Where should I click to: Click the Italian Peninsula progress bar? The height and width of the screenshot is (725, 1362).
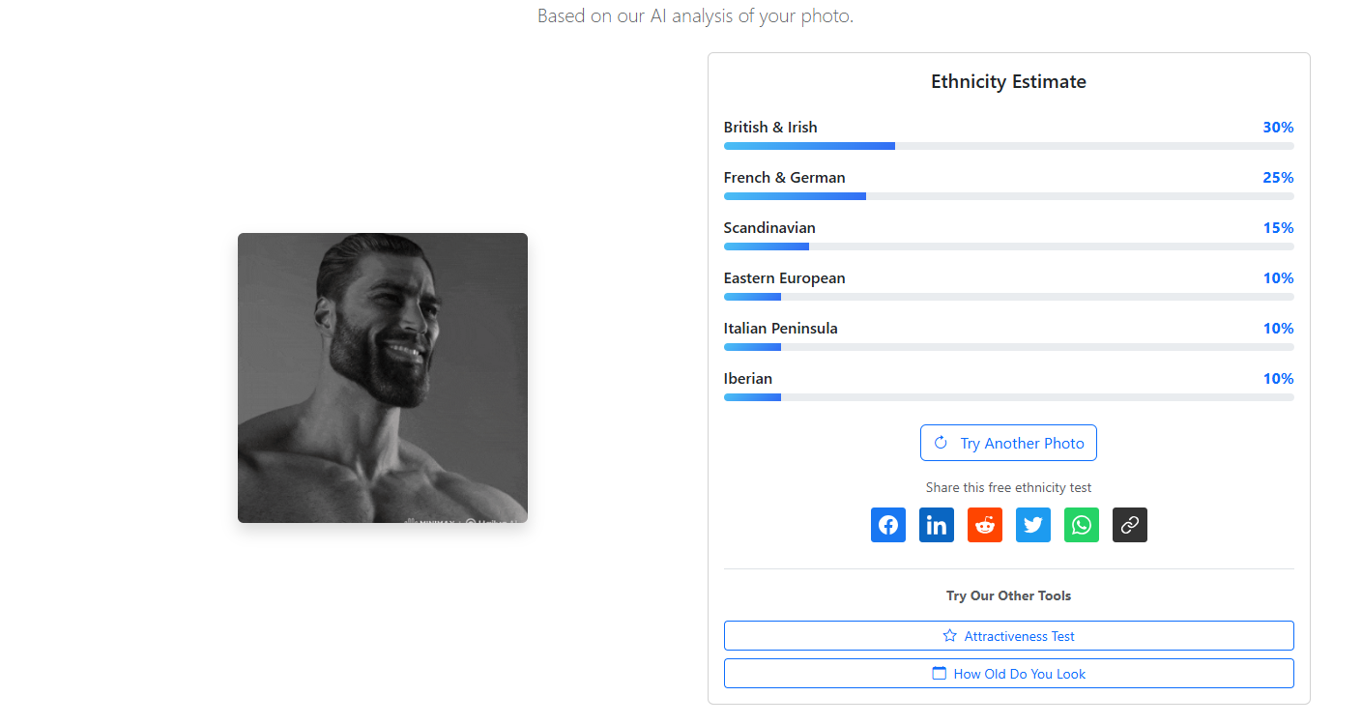tap(1008, 347)
